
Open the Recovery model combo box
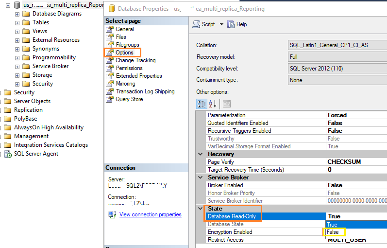coord(337,57)
